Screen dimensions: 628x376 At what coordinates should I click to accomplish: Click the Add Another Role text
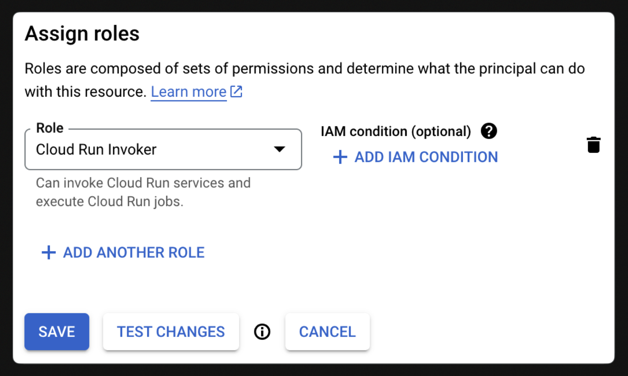134,253
